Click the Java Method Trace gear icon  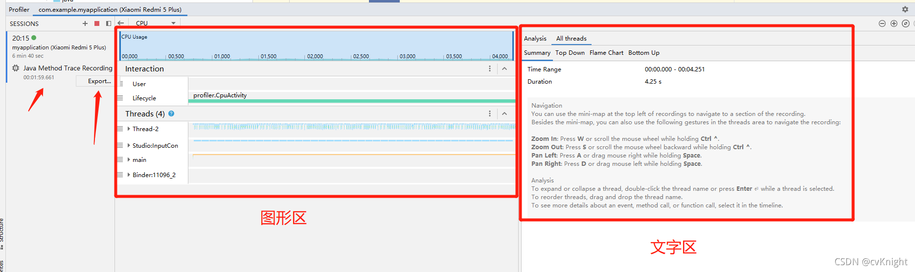coord(16,68)
